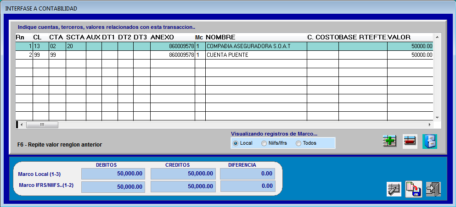Screen dimensions: 456x207
Task: Click the C. COSTO column header
Action: click(323, 37)
